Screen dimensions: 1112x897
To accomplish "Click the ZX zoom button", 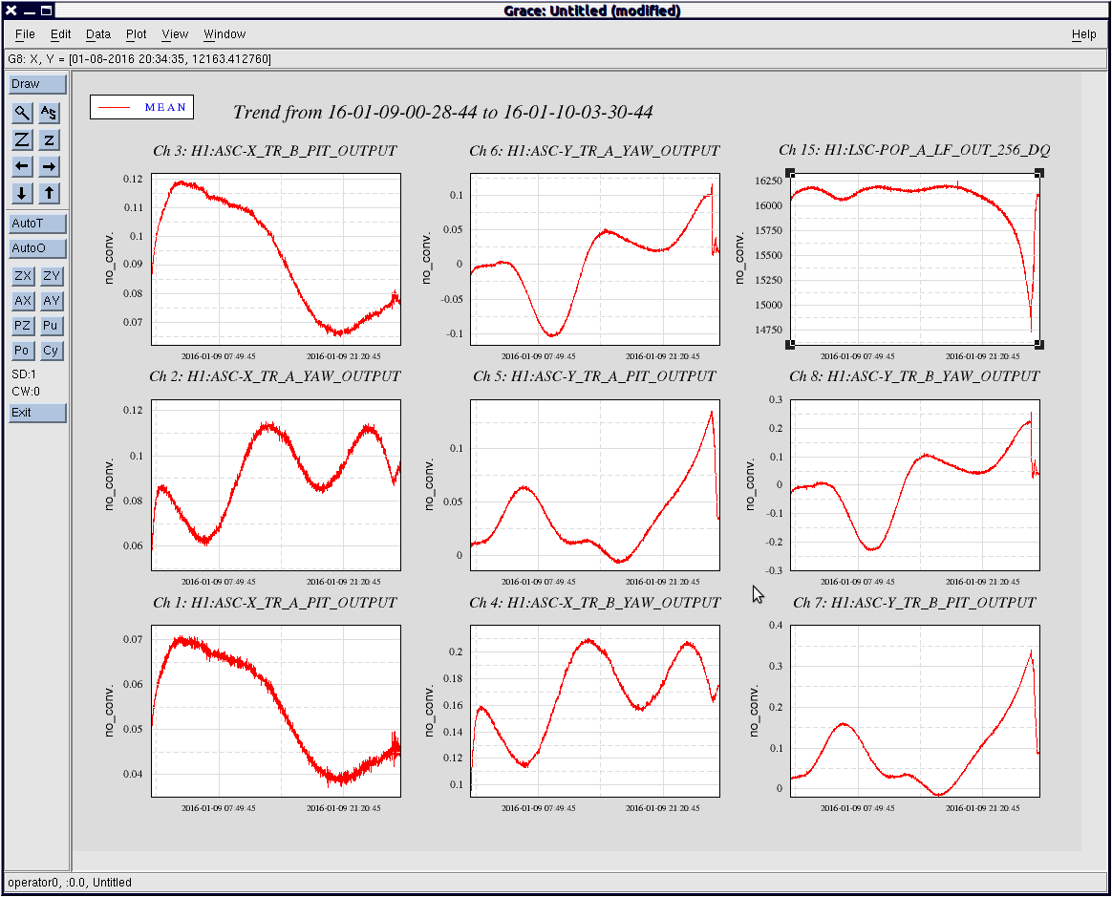I will [x=23, y=276].
